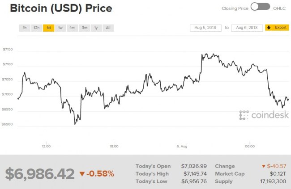This screenshot has height=189, width=291.
Task: Switch to the 1w time range
Action: coord(60,28)
